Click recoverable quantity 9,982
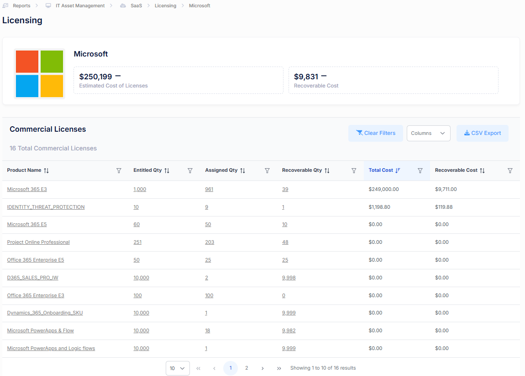 click(x=289, y=330)
